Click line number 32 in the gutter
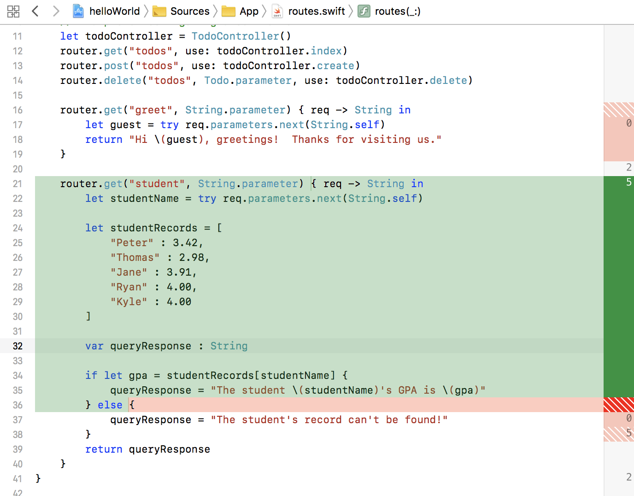The width and height of the screenshot is (634, 496). pyautogui.click(x=18, y=346)
